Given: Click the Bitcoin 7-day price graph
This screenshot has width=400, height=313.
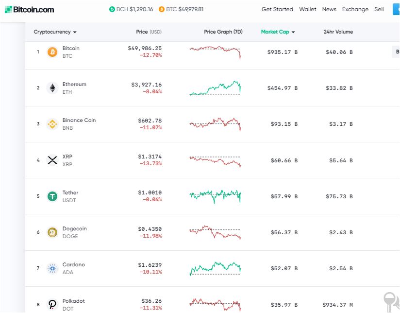Looking at the screenshot, I should [215, 52].
